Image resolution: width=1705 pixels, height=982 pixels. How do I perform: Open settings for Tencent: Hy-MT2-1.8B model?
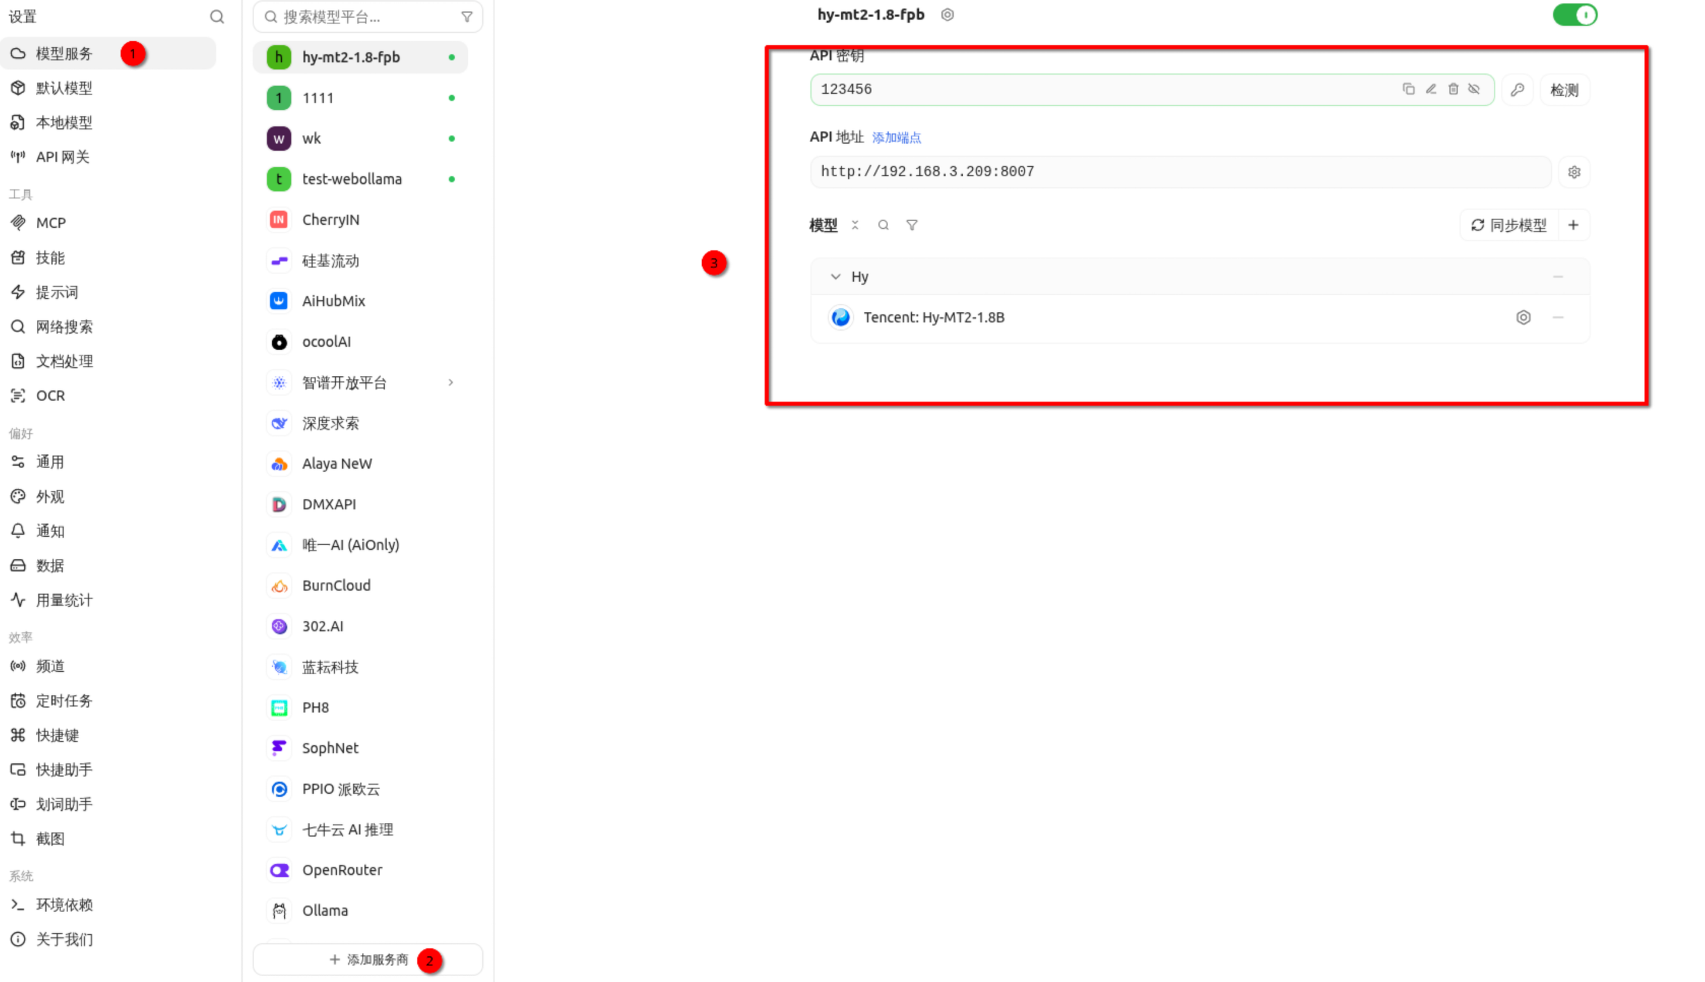pos(1523,317)
